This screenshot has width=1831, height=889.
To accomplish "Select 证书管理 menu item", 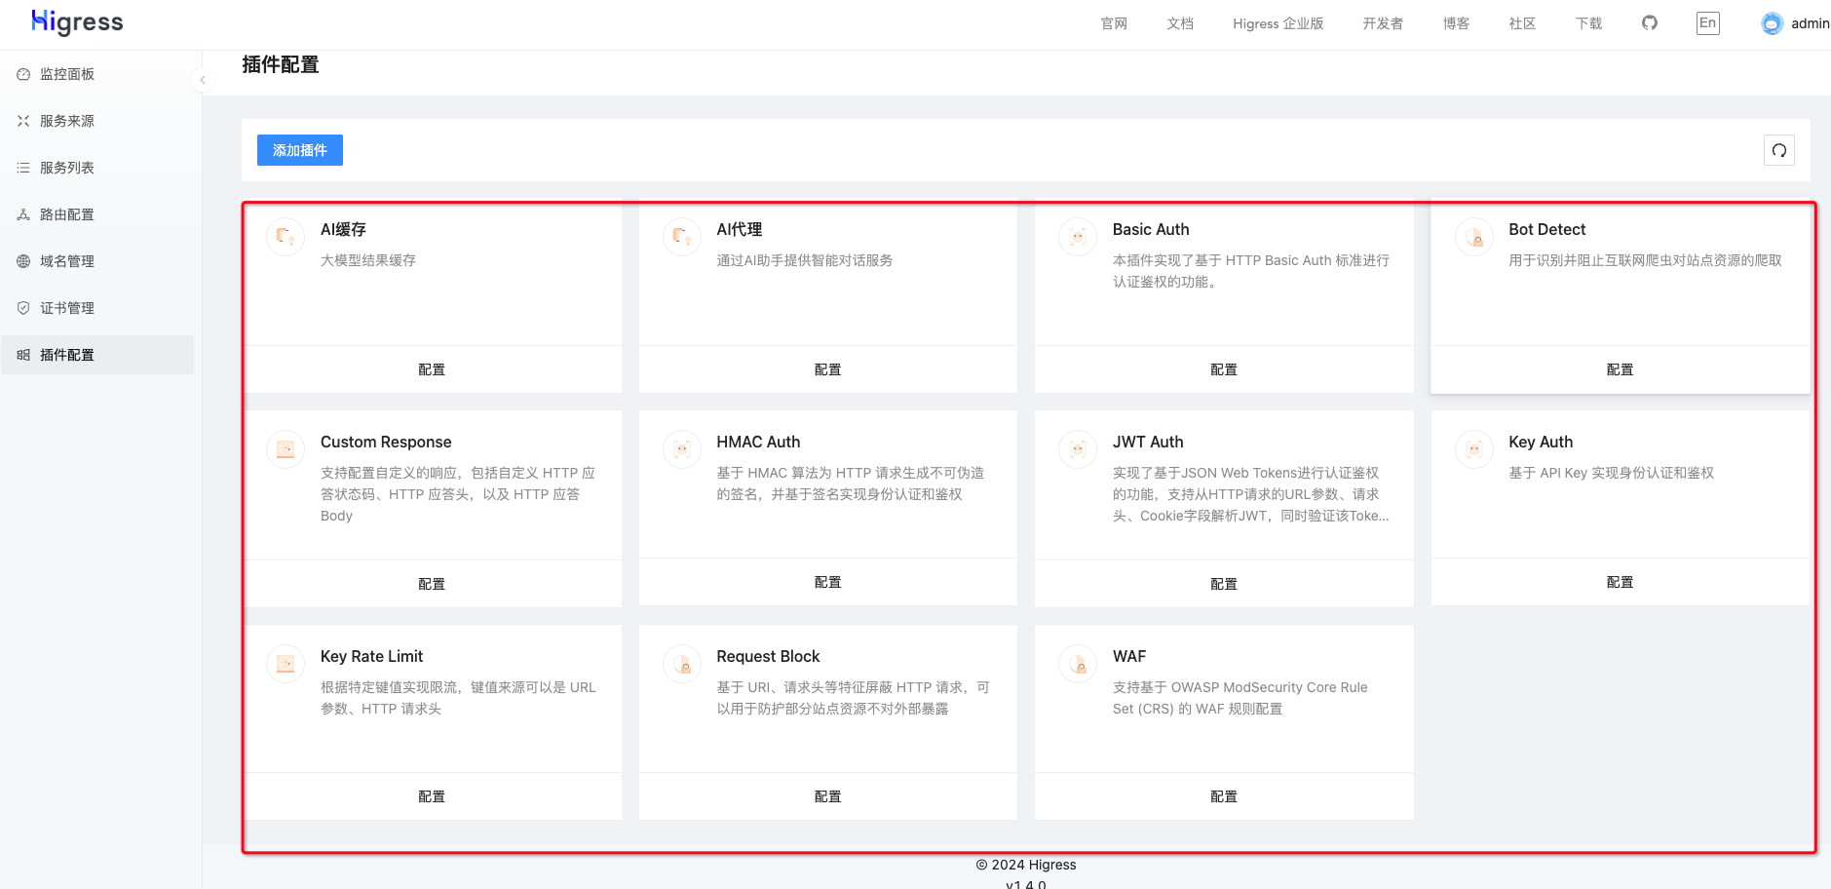I will tap(97, 308).
